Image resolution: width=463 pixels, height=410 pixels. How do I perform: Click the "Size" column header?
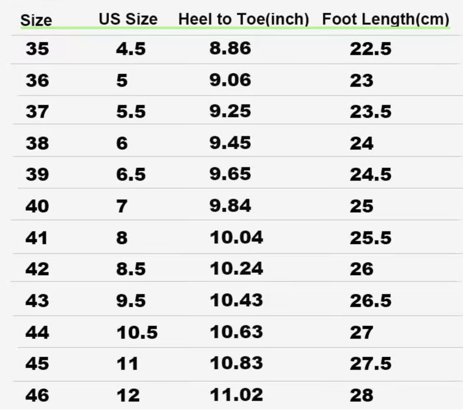tap(36, 20)
